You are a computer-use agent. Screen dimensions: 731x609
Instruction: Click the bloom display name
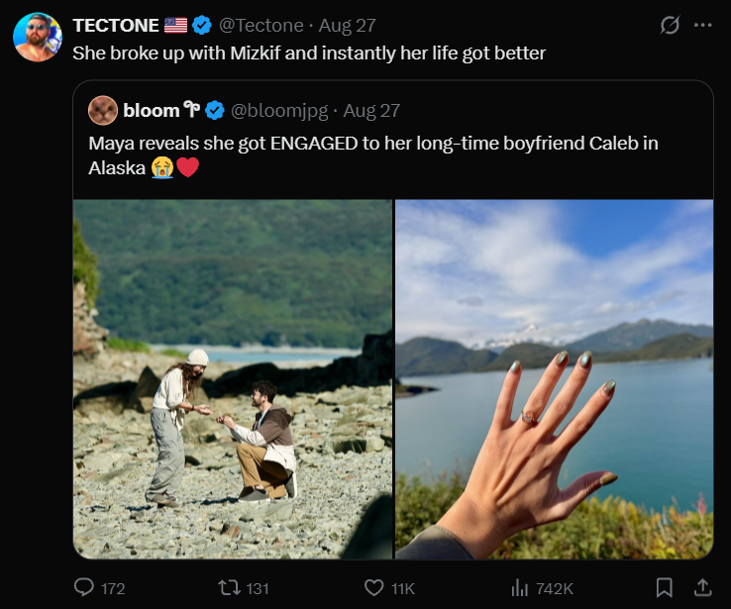click(151, 111)
